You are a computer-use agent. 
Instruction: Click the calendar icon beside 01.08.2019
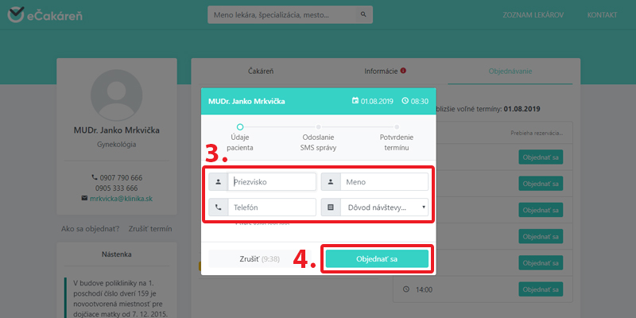(x=355, y=102)
